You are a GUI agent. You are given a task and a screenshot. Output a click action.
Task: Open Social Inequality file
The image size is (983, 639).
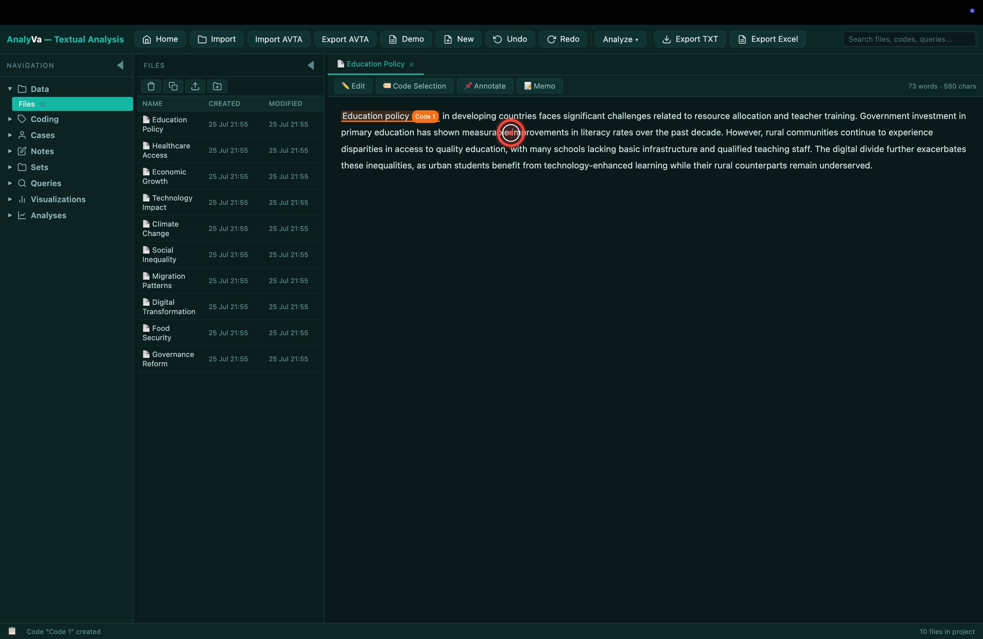click(230, 254)
